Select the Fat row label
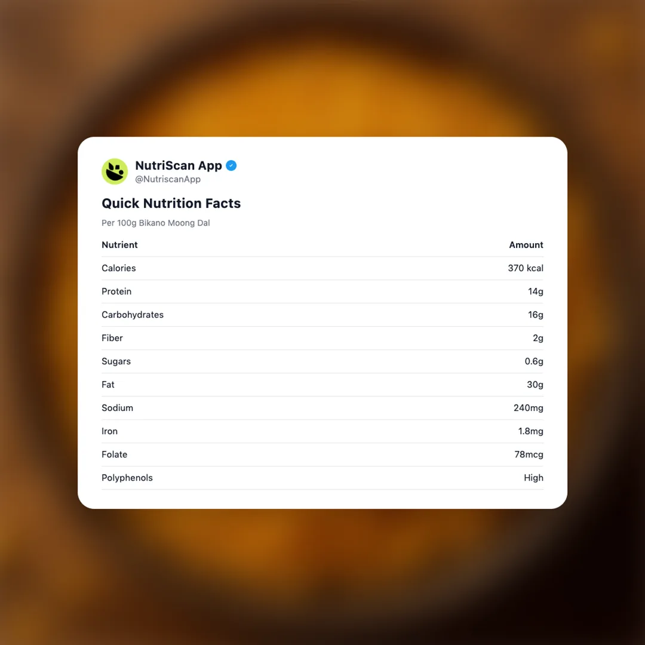 [x=108, y=385]
